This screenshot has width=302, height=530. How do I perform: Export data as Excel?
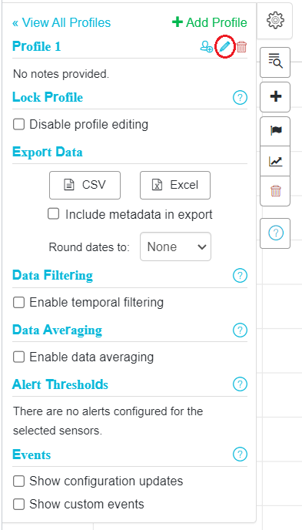coord(175,185)
